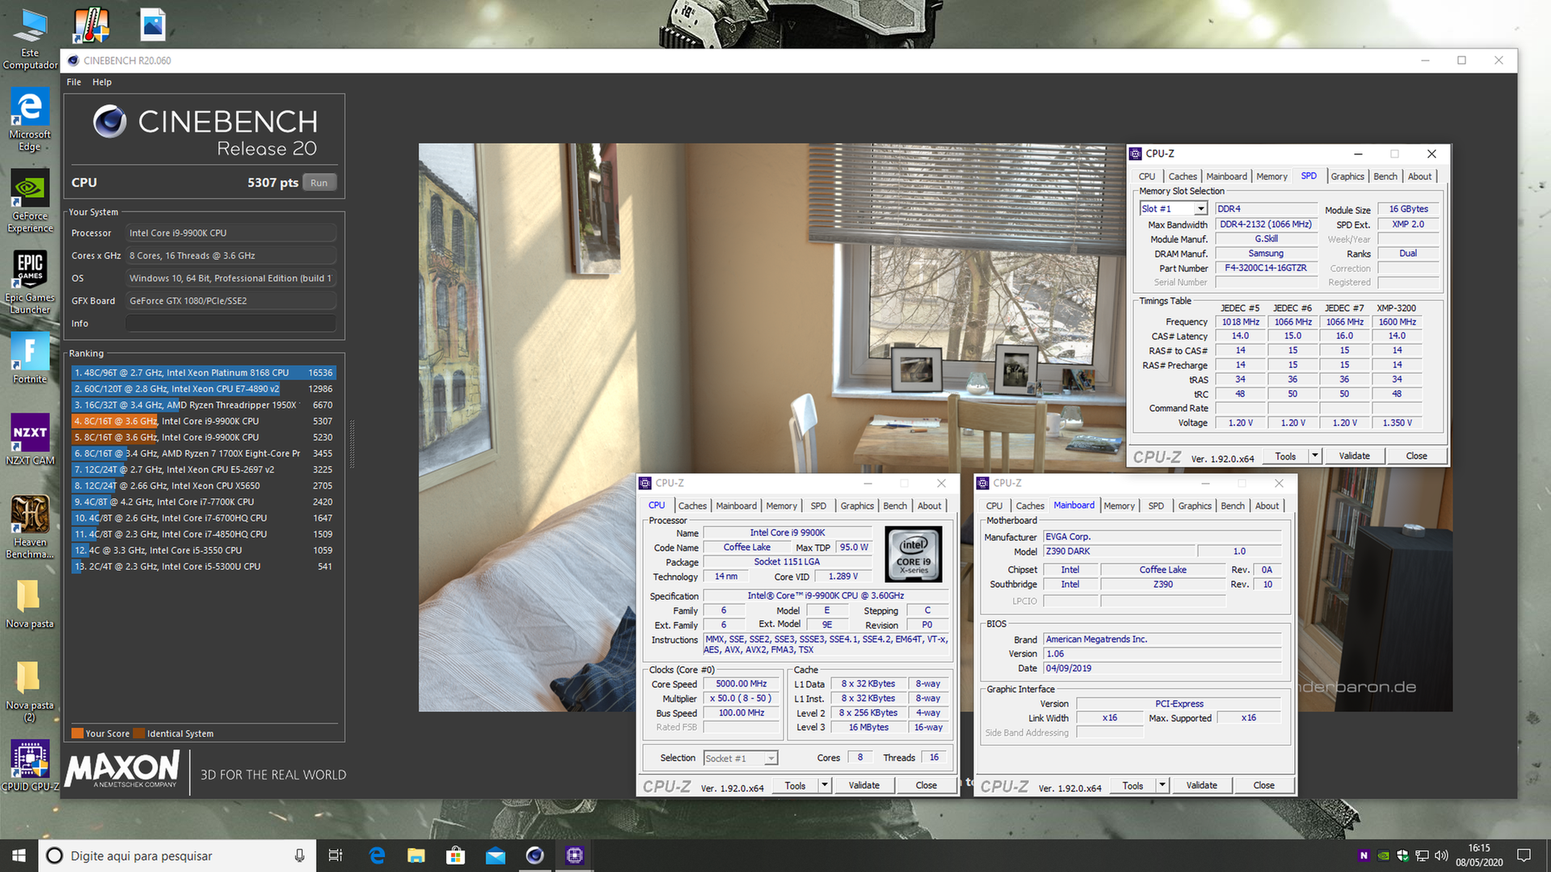Open Microsoft Edge desktop shortcut
1551x872 pixels.
coord(30,119)
